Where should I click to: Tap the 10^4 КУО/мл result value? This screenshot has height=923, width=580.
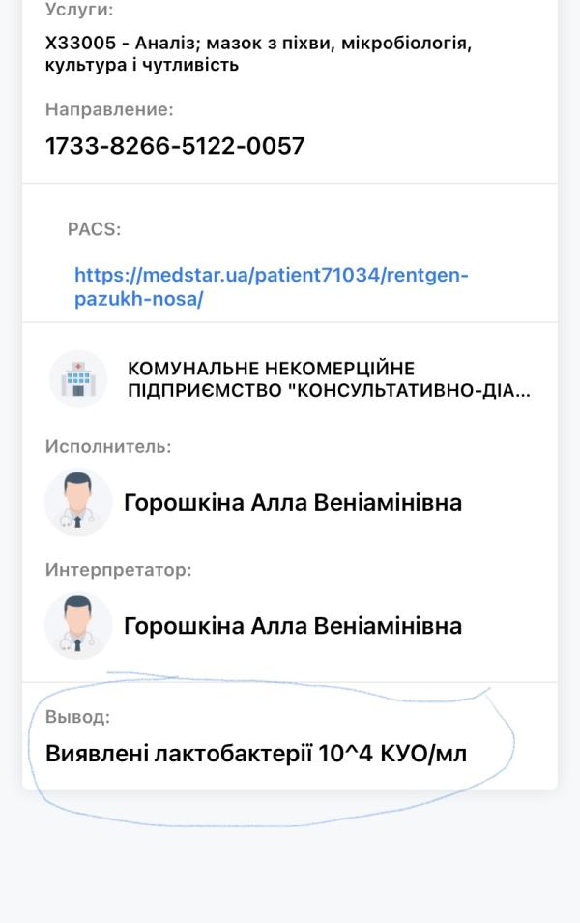(x=392, y=754)
